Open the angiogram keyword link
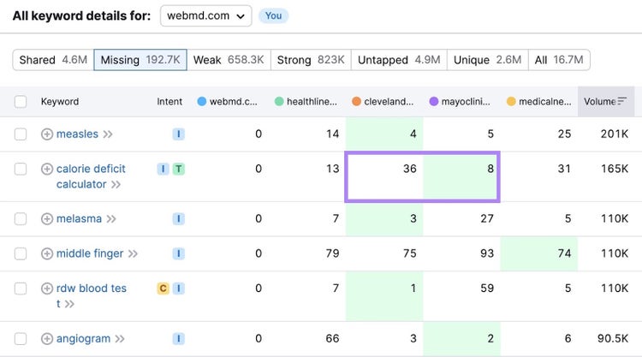The image size is (642, 357). 84,338
